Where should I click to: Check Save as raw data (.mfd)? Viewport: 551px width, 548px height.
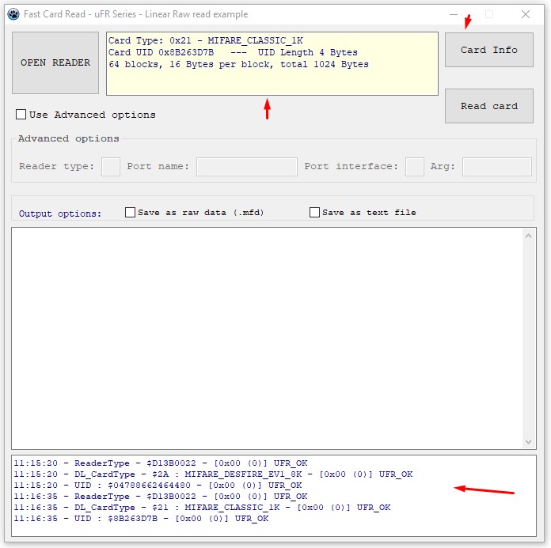pyautogui.click(x=130, y=213)
